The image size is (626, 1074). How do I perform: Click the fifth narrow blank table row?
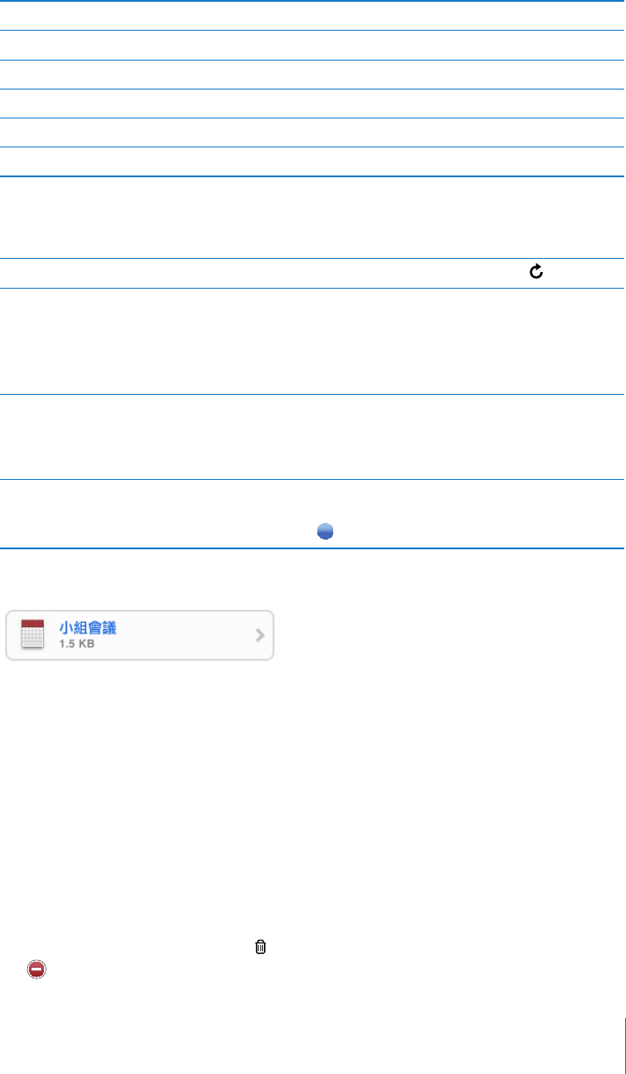click(312, 132)
